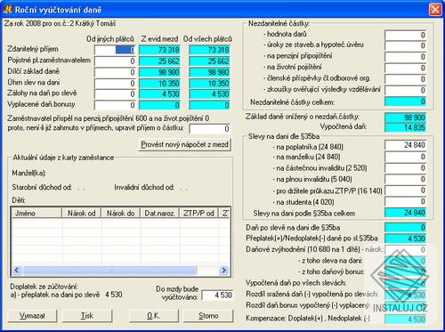Image resolution: width=445 pixels, height=332 pixels.
Task: Confirm with the O.K. button
Action: tap(154, 316)
